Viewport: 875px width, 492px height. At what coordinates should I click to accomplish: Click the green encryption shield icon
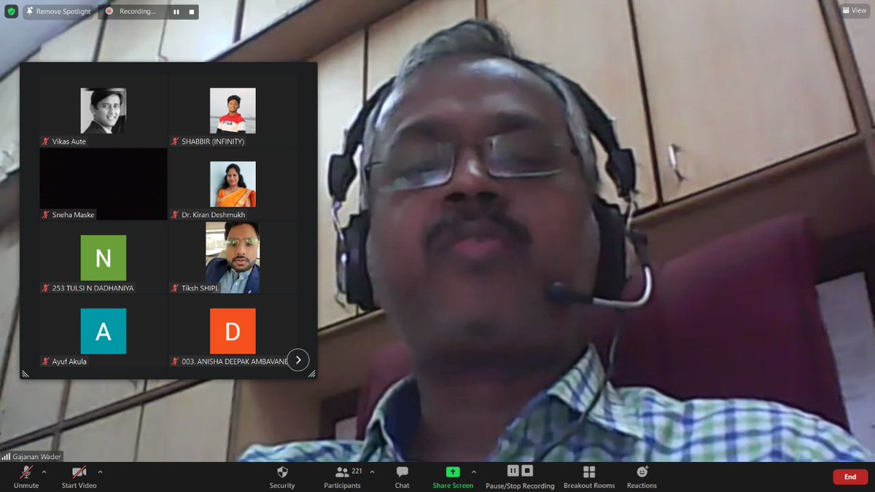click(11, 12)
